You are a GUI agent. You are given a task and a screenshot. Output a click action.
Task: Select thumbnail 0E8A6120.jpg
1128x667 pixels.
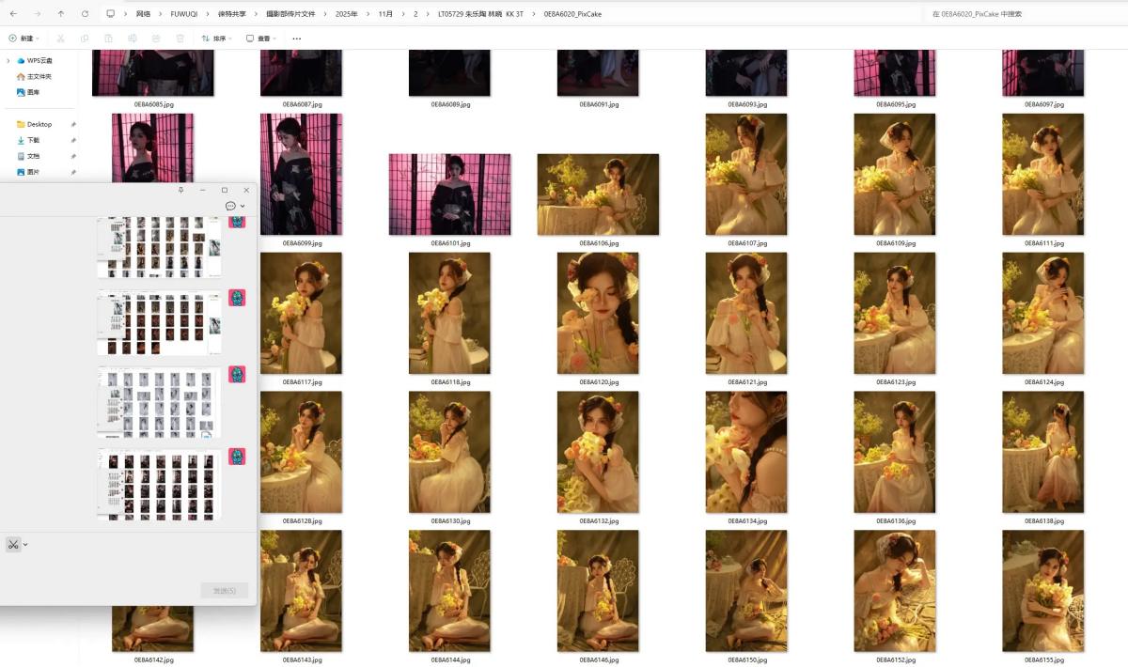(598, 313)
